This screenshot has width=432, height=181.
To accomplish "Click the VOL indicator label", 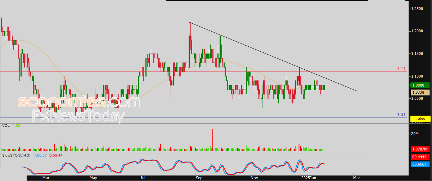I will 6,126.
